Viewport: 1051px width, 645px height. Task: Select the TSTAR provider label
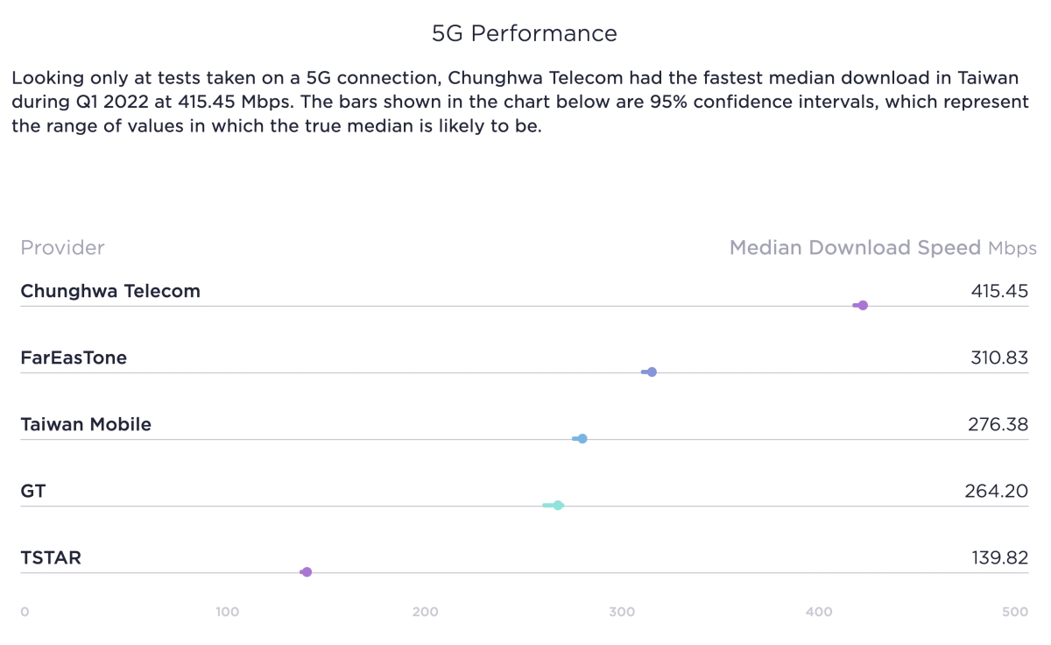coord(51,557)
